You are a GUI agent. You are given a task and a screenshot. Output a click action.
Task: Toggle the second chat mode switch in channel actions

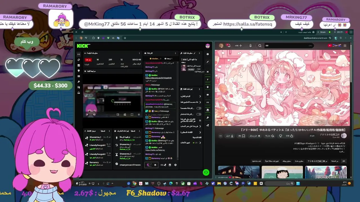pos(199,114)
